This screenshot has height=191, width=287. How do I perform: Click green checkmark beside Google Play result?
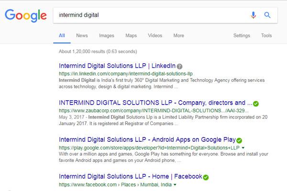pos(239,140)
